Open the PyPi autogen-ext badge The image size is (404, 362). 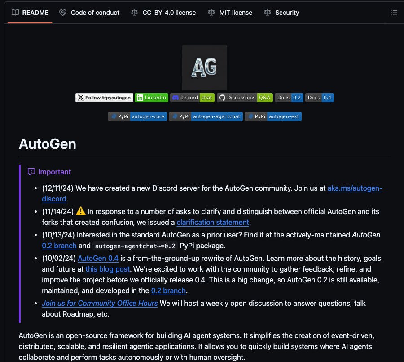(x=273, y=116)
